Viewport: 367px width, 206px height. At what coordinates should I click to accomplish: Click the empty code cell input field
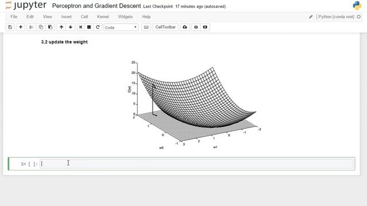[x=197, y=164]
